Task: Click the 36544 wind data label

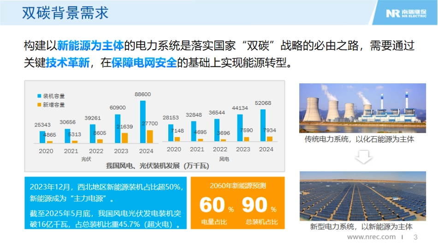Action: click(217, 113)
